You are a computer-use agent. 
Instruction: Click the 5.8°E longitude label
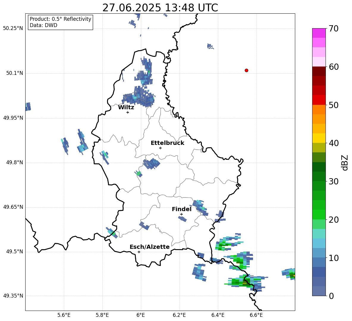(x=102, y=315)
